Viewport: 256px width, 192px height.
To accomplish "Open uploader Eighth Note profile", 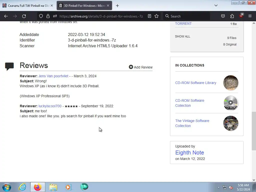I will click(x=189, y=152).
